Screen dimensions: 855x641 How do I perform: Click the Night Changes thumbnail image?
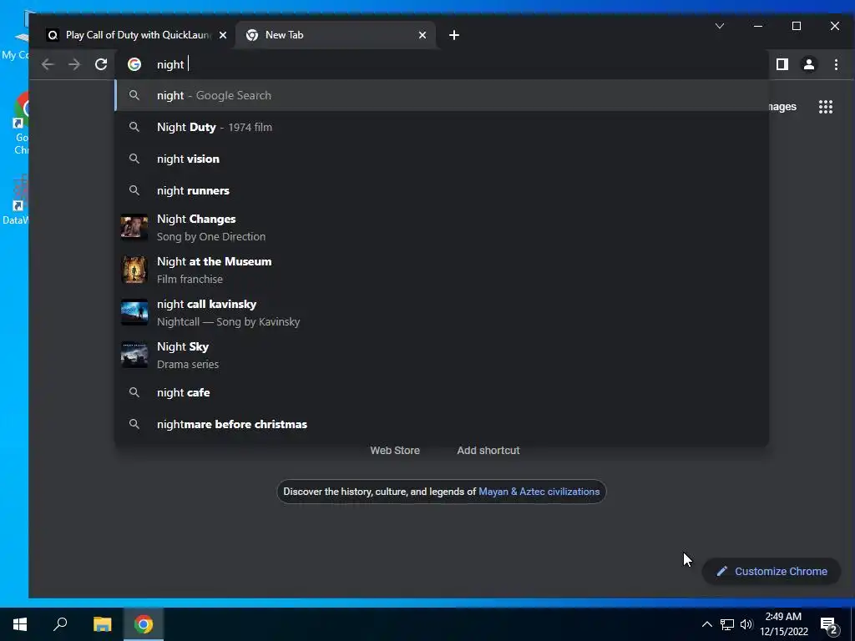[x=134, y=227]
